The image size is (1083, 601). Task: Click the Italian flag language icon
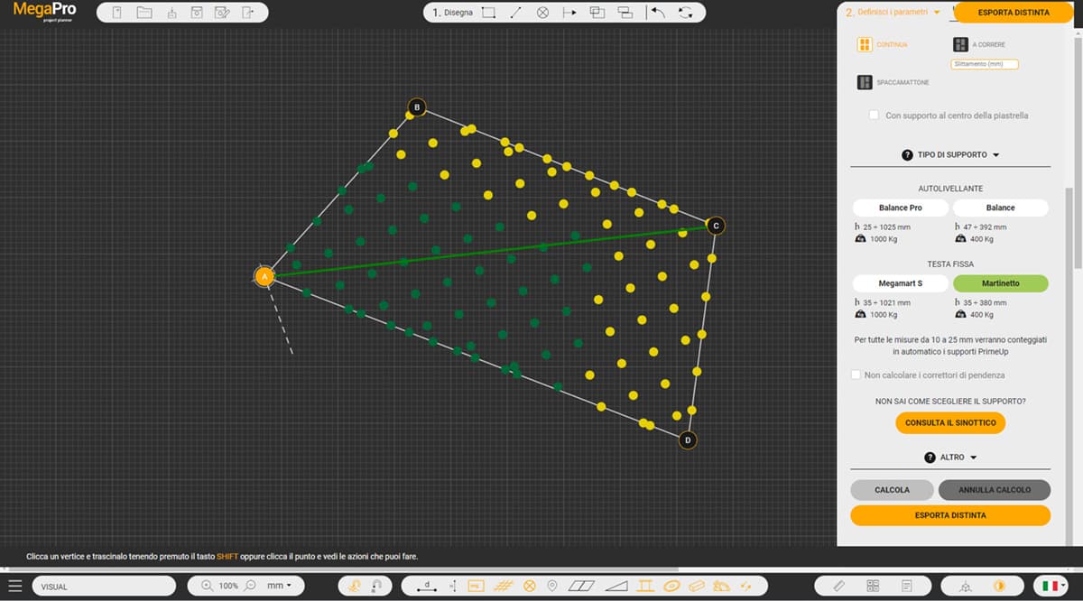[1050, 586]
